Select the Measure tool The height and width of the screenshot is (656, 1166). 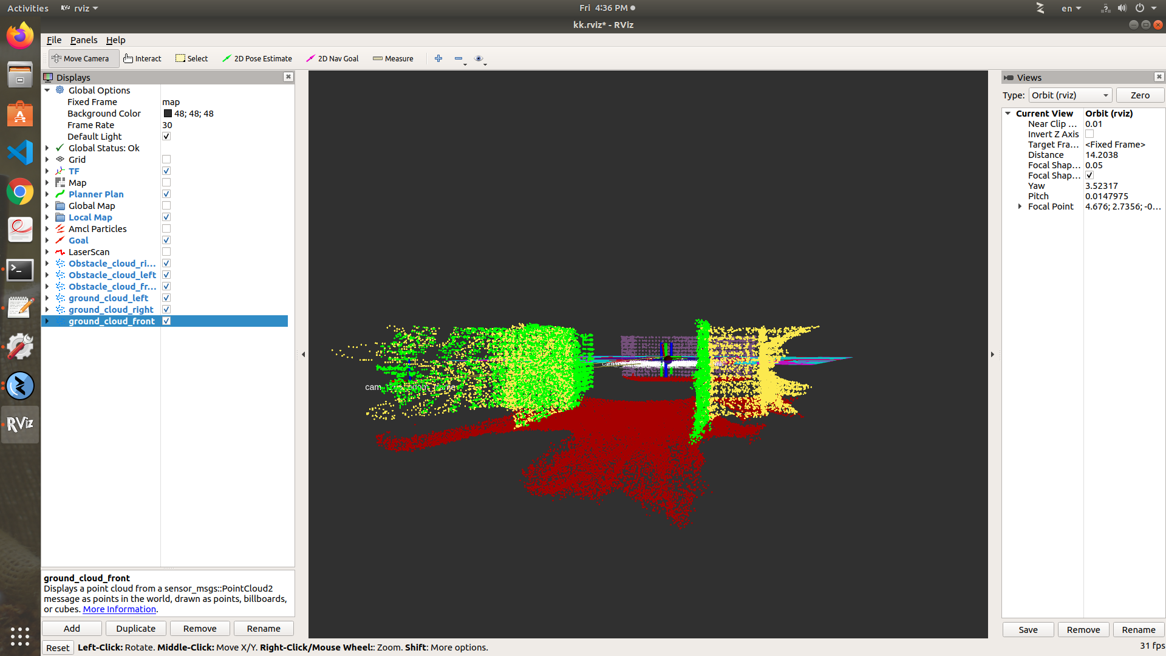[393, 58]
